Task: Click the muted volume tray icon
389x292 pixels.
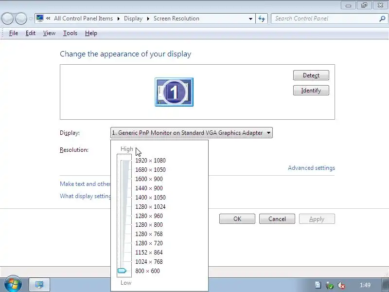Action: [341, 285]
